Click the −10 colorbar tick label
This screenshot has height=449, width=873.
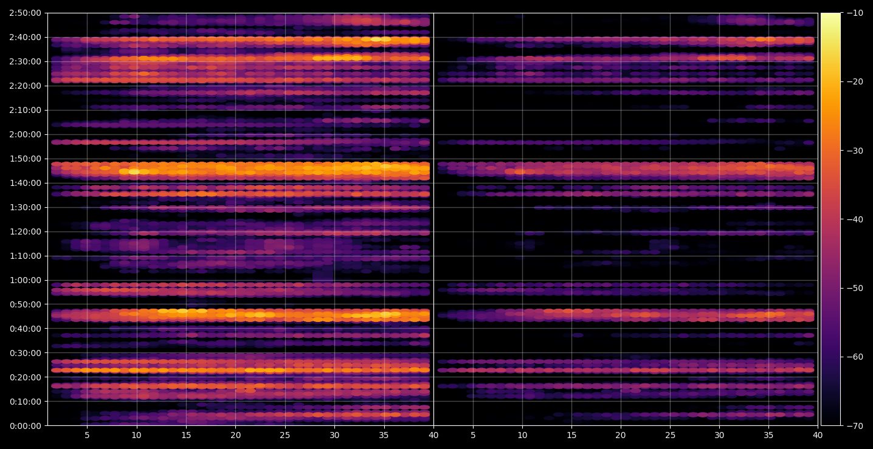854,13
